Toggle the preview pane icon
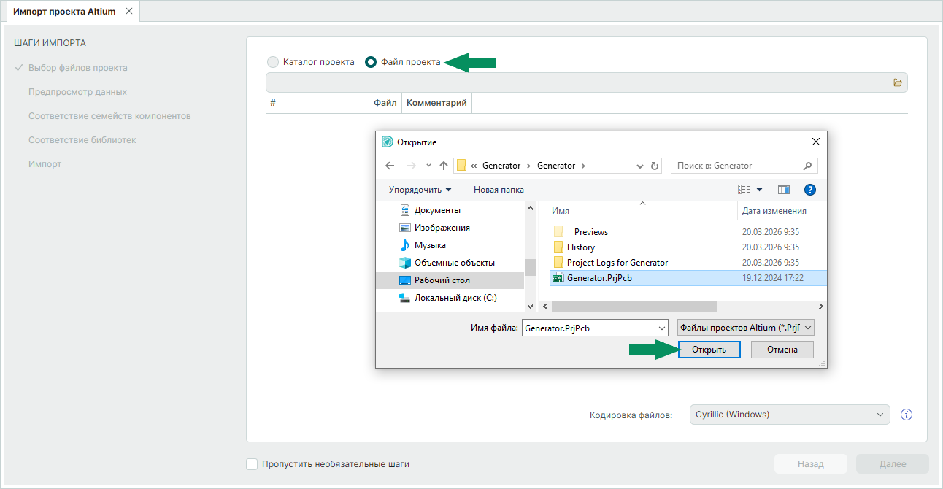Viewport: 943px width, 489px height. (x=784, y=190)
